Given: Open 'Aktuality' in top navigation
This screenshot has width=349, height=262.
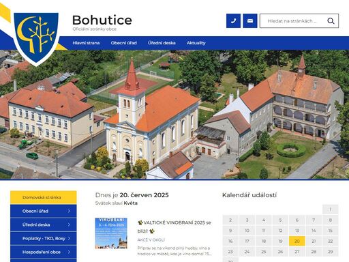Looking at the screenshot, I should pyautogui.click(x=196, y=43).
